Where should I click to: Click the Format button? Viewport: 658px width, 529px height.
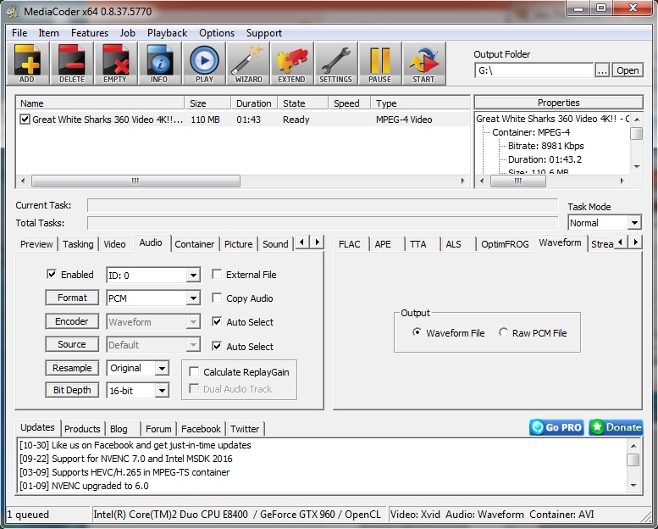(72, 298)
